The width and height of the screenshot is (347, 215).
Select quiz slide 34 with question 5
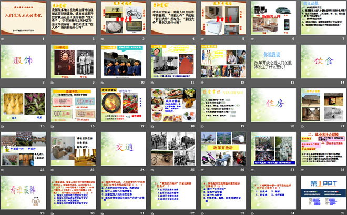[273, 192]
